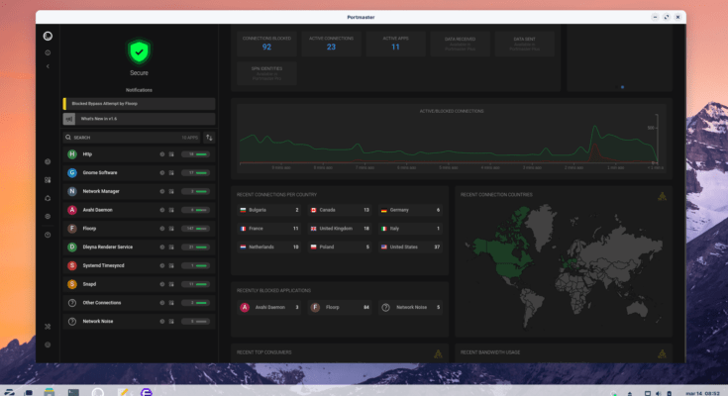Open the What's New in v1.6 notification

(x=139, y=118)
